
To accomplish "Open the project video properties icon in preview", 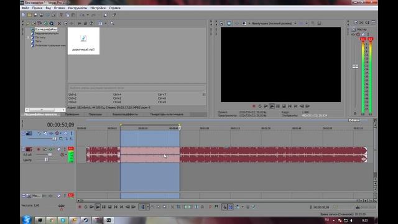I will coord(221,24).
